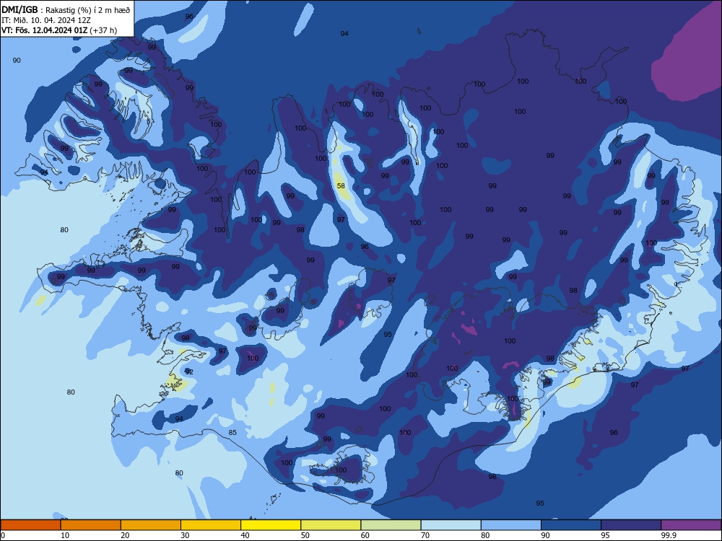The width and height of the screenshot is (722, 541).
Task: Select the purple above-99.9 legend swatch
Action: (691, 525)
